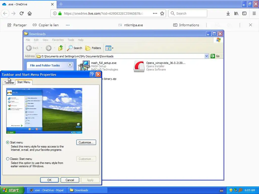Click Search in Downloads toolbar
Viewport: 259px width, 194px height.
click(x=75, y=48)
